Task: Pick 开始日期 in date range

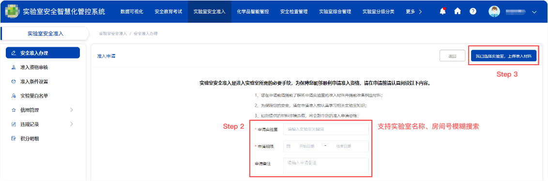Action: (x=306, y=146)
